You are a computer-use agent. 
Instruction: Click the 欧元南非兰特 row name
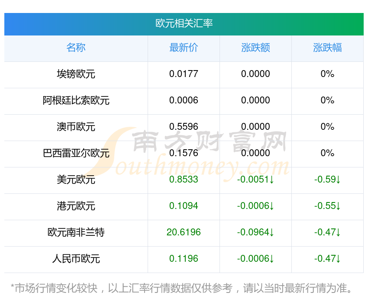[76, 232]
